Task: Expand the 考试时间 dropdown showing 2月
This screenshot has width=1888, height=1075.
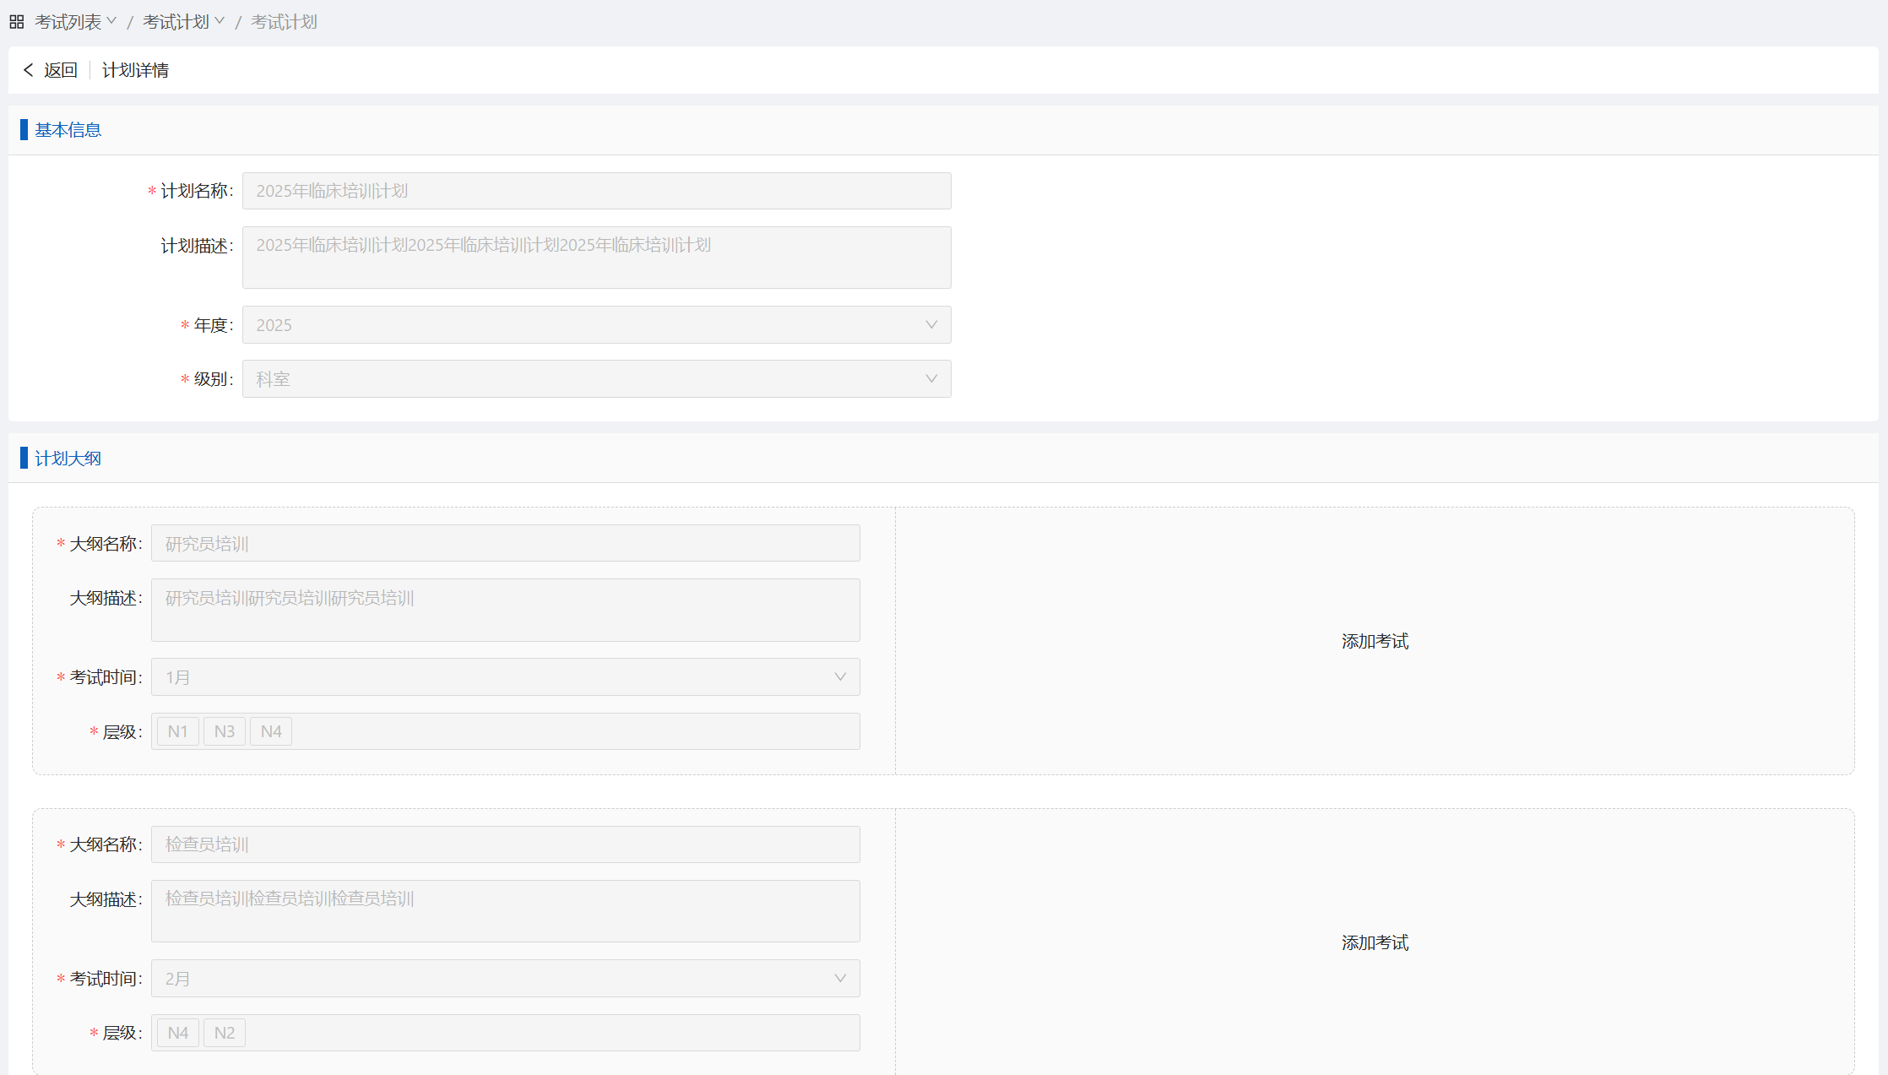Action: (x=839, y=979)
